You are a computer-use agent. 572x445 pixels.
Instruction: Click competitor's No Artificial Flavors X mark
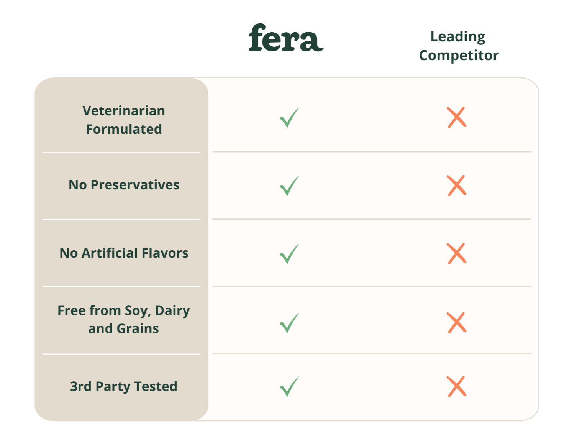[x=457, y=253]
